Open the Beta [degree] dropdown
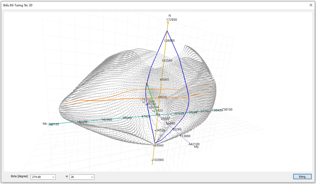This screenshot has width=316, height=184. pyautogui.click(x=53, y=177)
